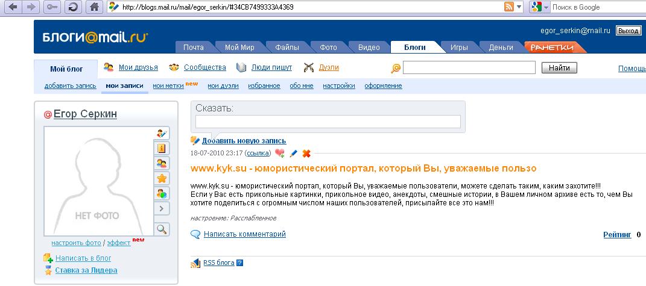Viewport: 646px width, 286px height.
Task: Open the Фото tab
Action: pyautogui.click(x=328, y=48)
